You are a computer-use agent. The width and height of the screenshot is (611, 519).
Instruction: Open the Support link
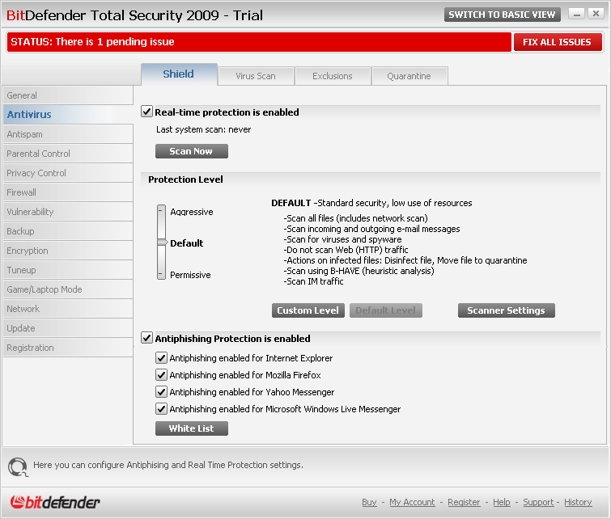coord(538,502)
